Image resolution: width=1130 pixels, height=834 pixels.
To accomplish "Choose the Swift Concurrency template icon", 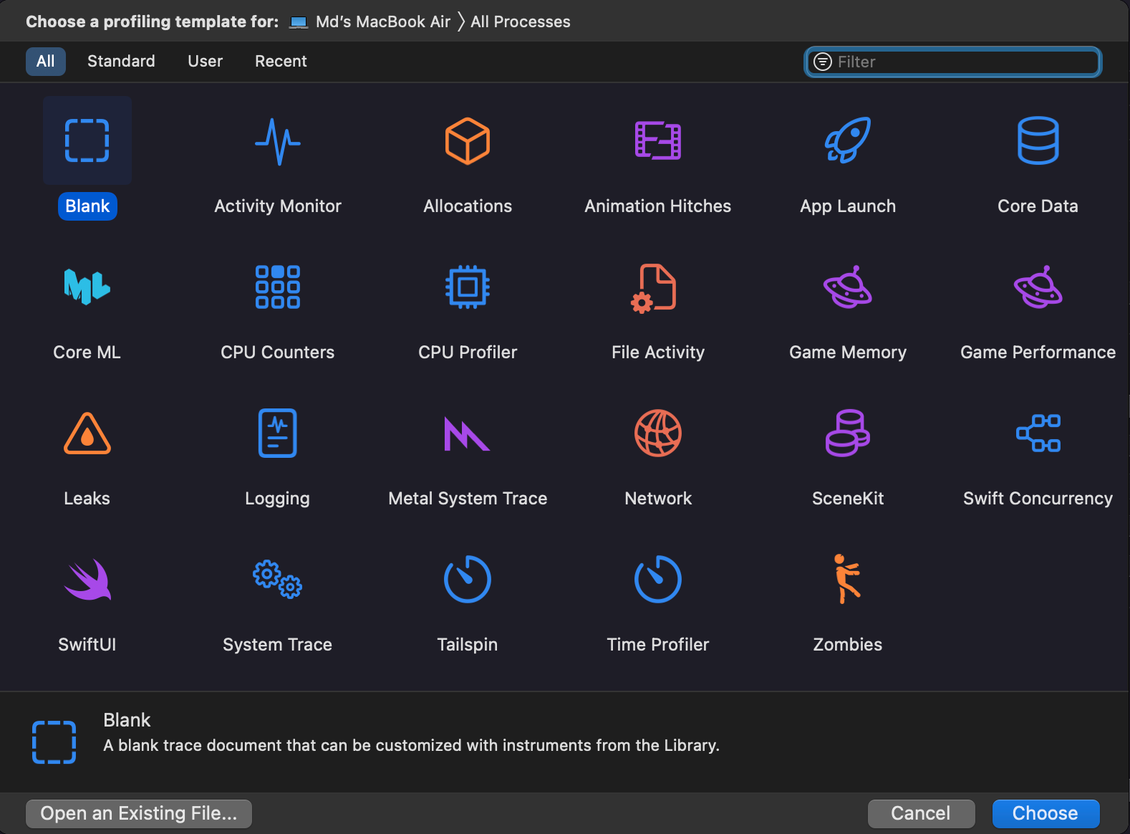I will [1038, 433].
